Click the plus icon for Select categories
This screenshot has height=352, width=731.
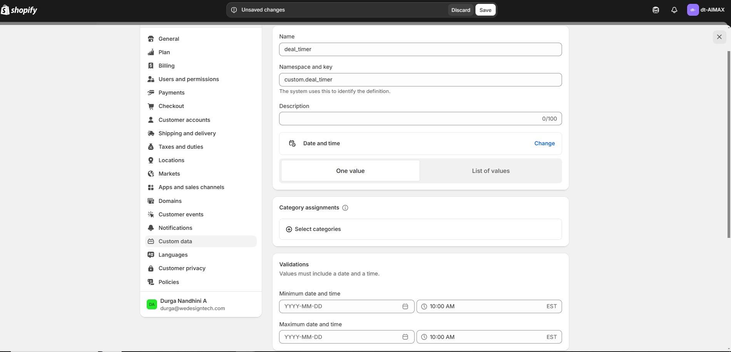click(289, 229)
